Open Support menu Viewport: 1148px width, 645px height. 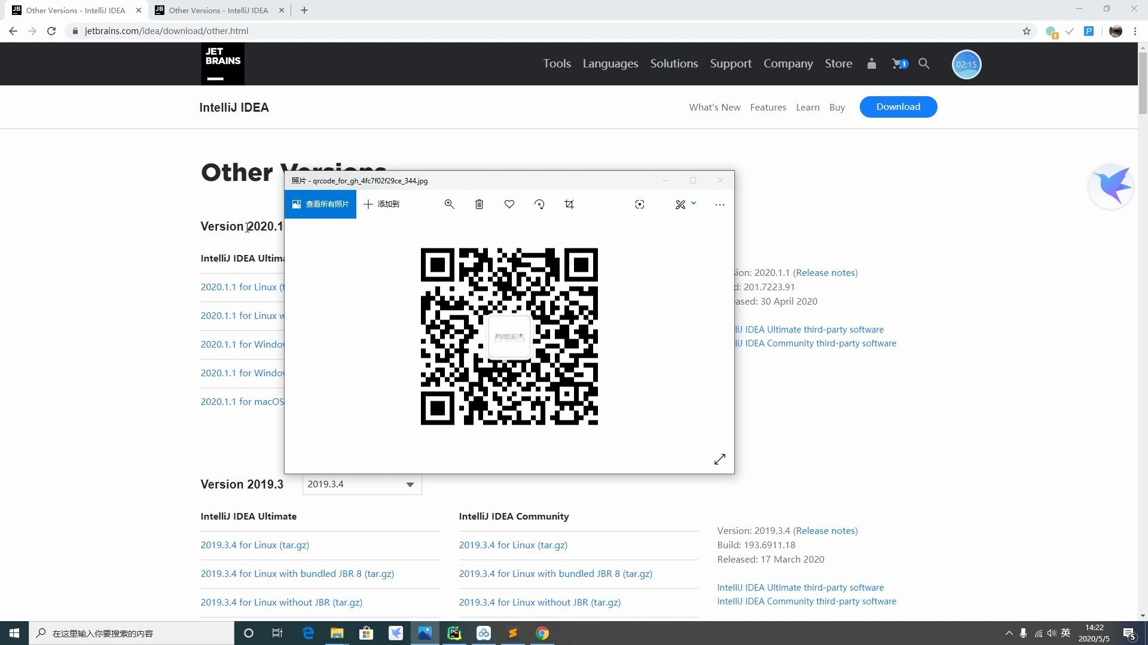tap(731, 63)
